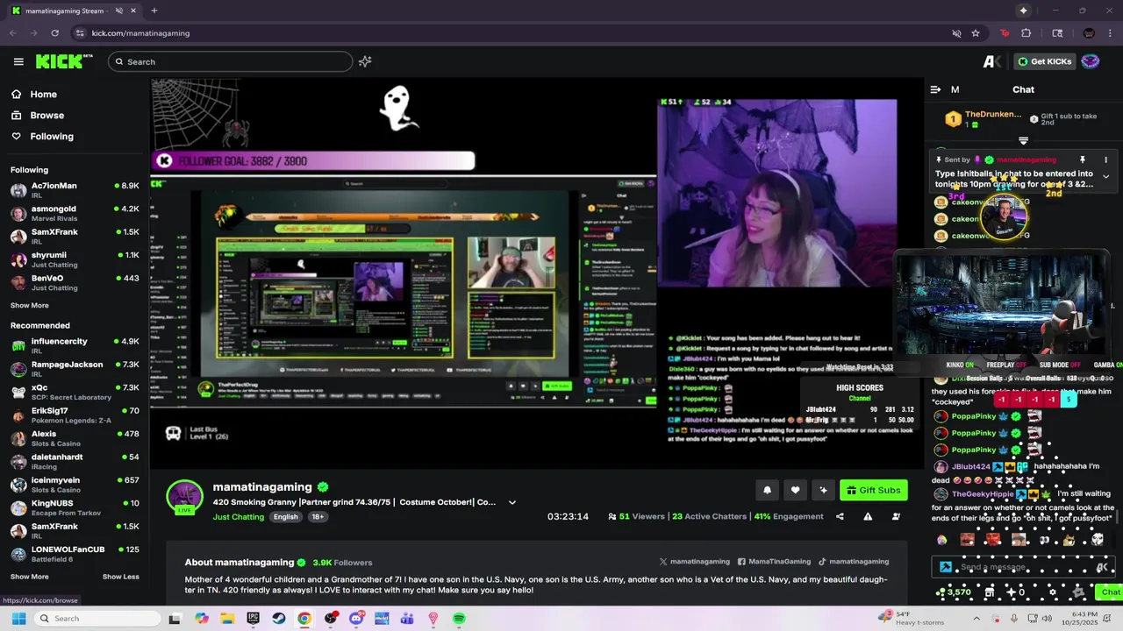Toggle the notification bell for mamatinagaming

click(767, 490)
